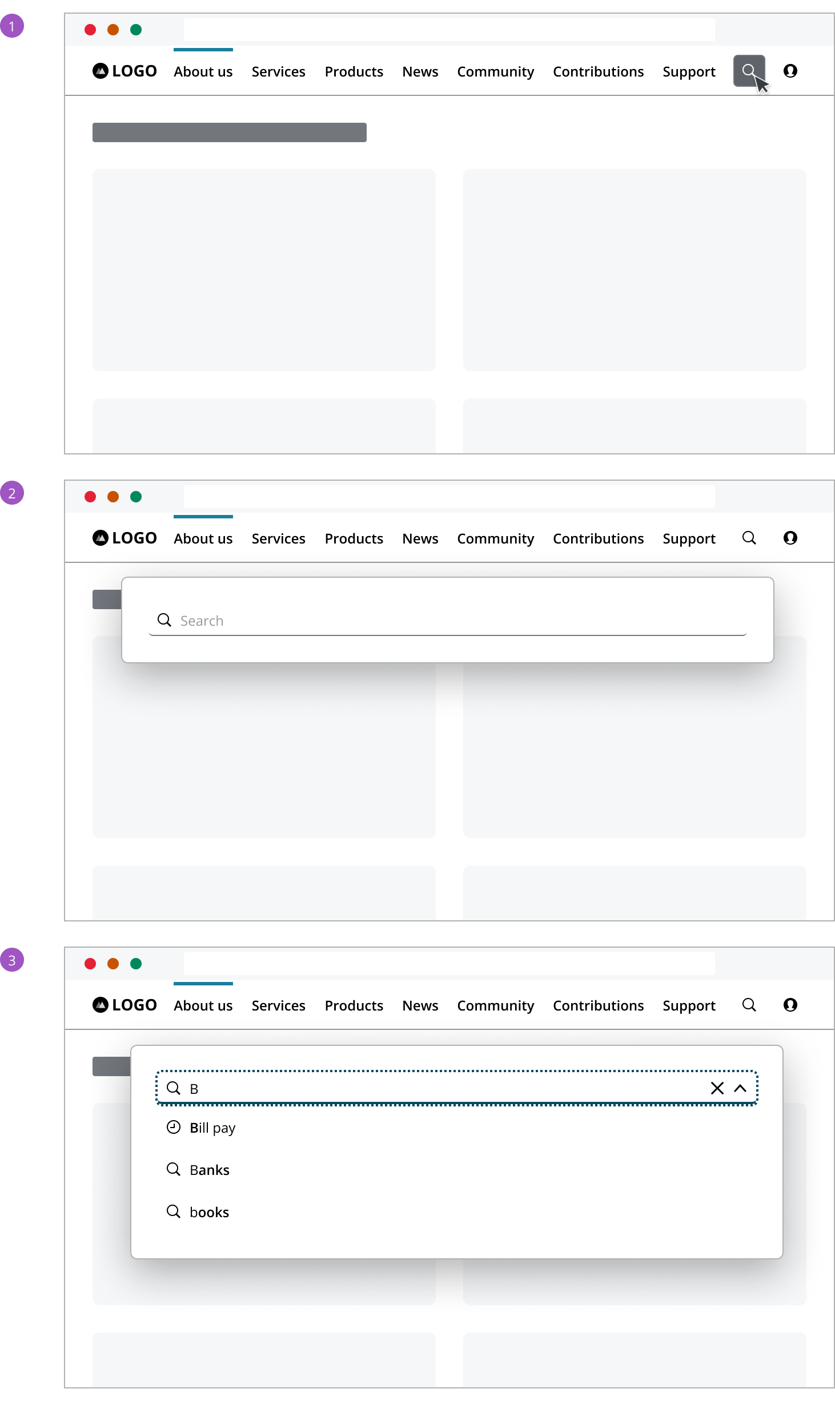Pick the books search suggestion
The width and height of the screenshot is (835, 1401).
point(209,1212)
